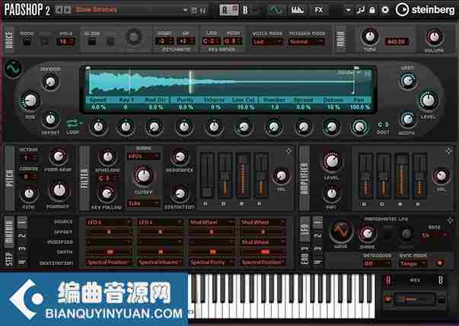Click the pitchbend Up value +2
Image resolution: width=459 pixels, height=326 pixels.
coord(185,41)
